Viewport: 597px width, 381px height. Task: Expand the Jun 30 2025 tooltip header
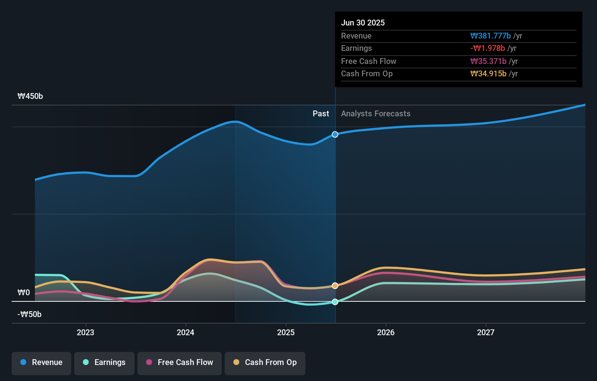click(x=363, y=23)
